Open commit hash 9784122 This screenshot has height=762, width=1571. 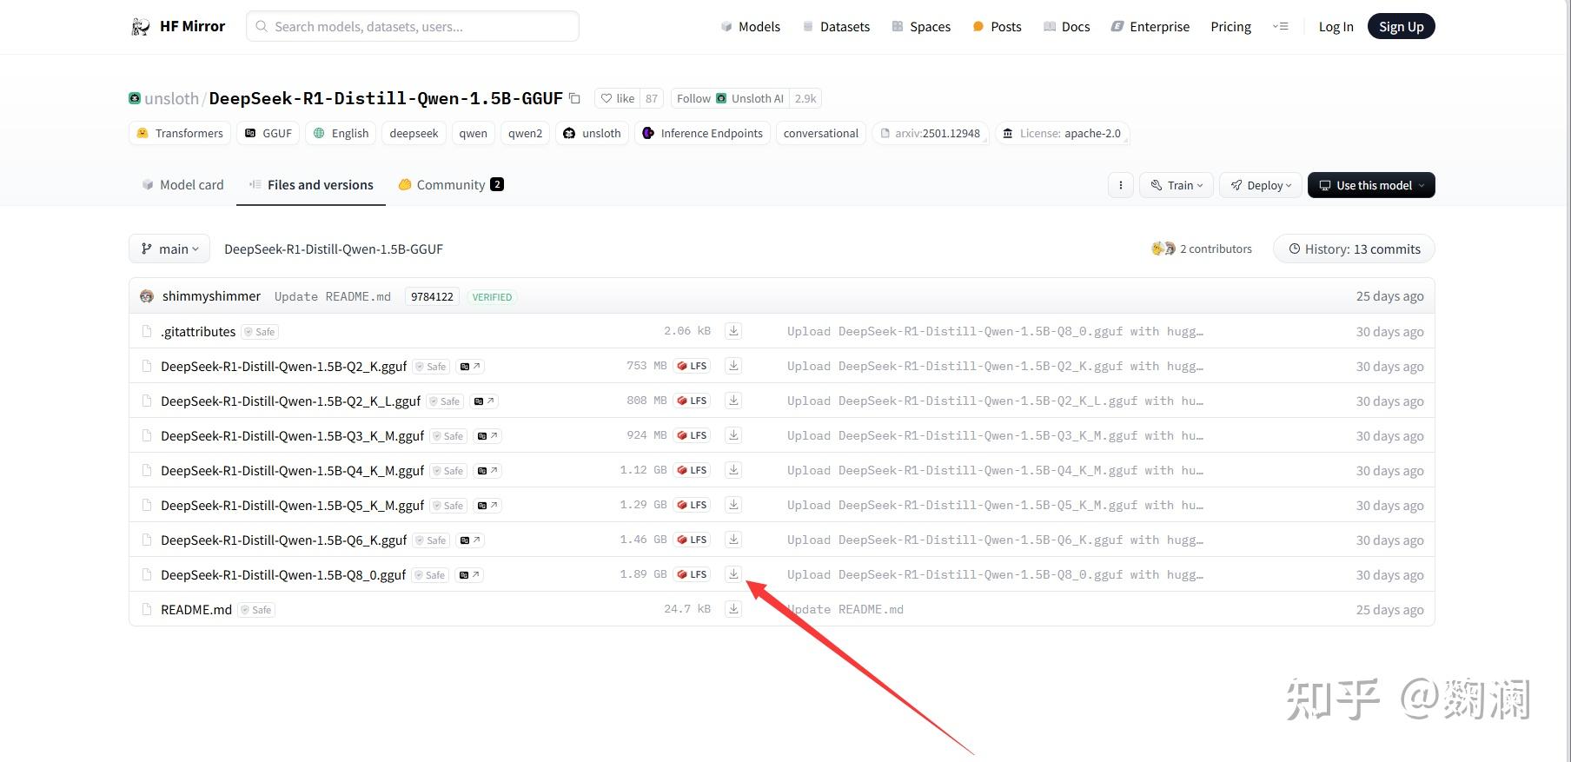(432, 296)
